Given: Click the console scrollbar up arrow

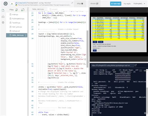Looking at the screenshot, I should pos(147,70).
